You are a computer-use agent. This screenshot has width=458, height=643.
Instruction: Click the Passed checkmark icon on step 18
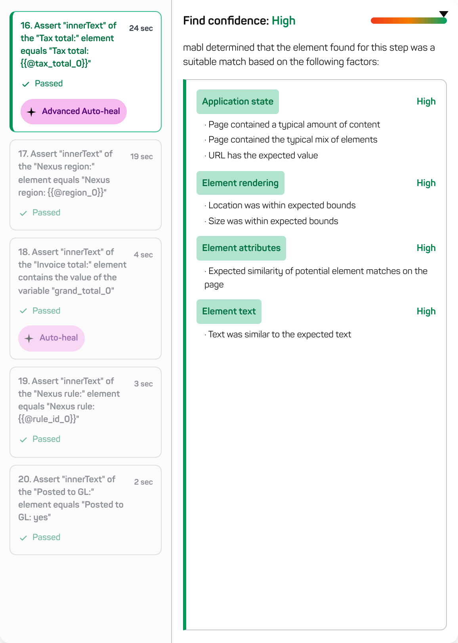(x=23, y=311)
